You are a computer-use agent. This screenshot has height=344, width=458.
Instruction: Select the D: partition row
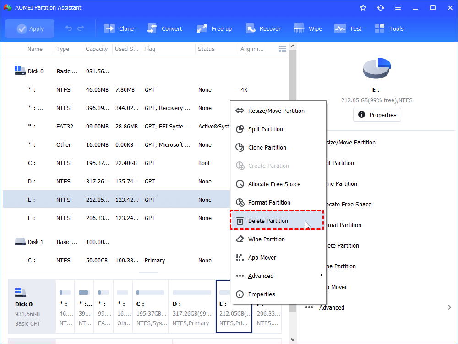(x=117, y=182)
